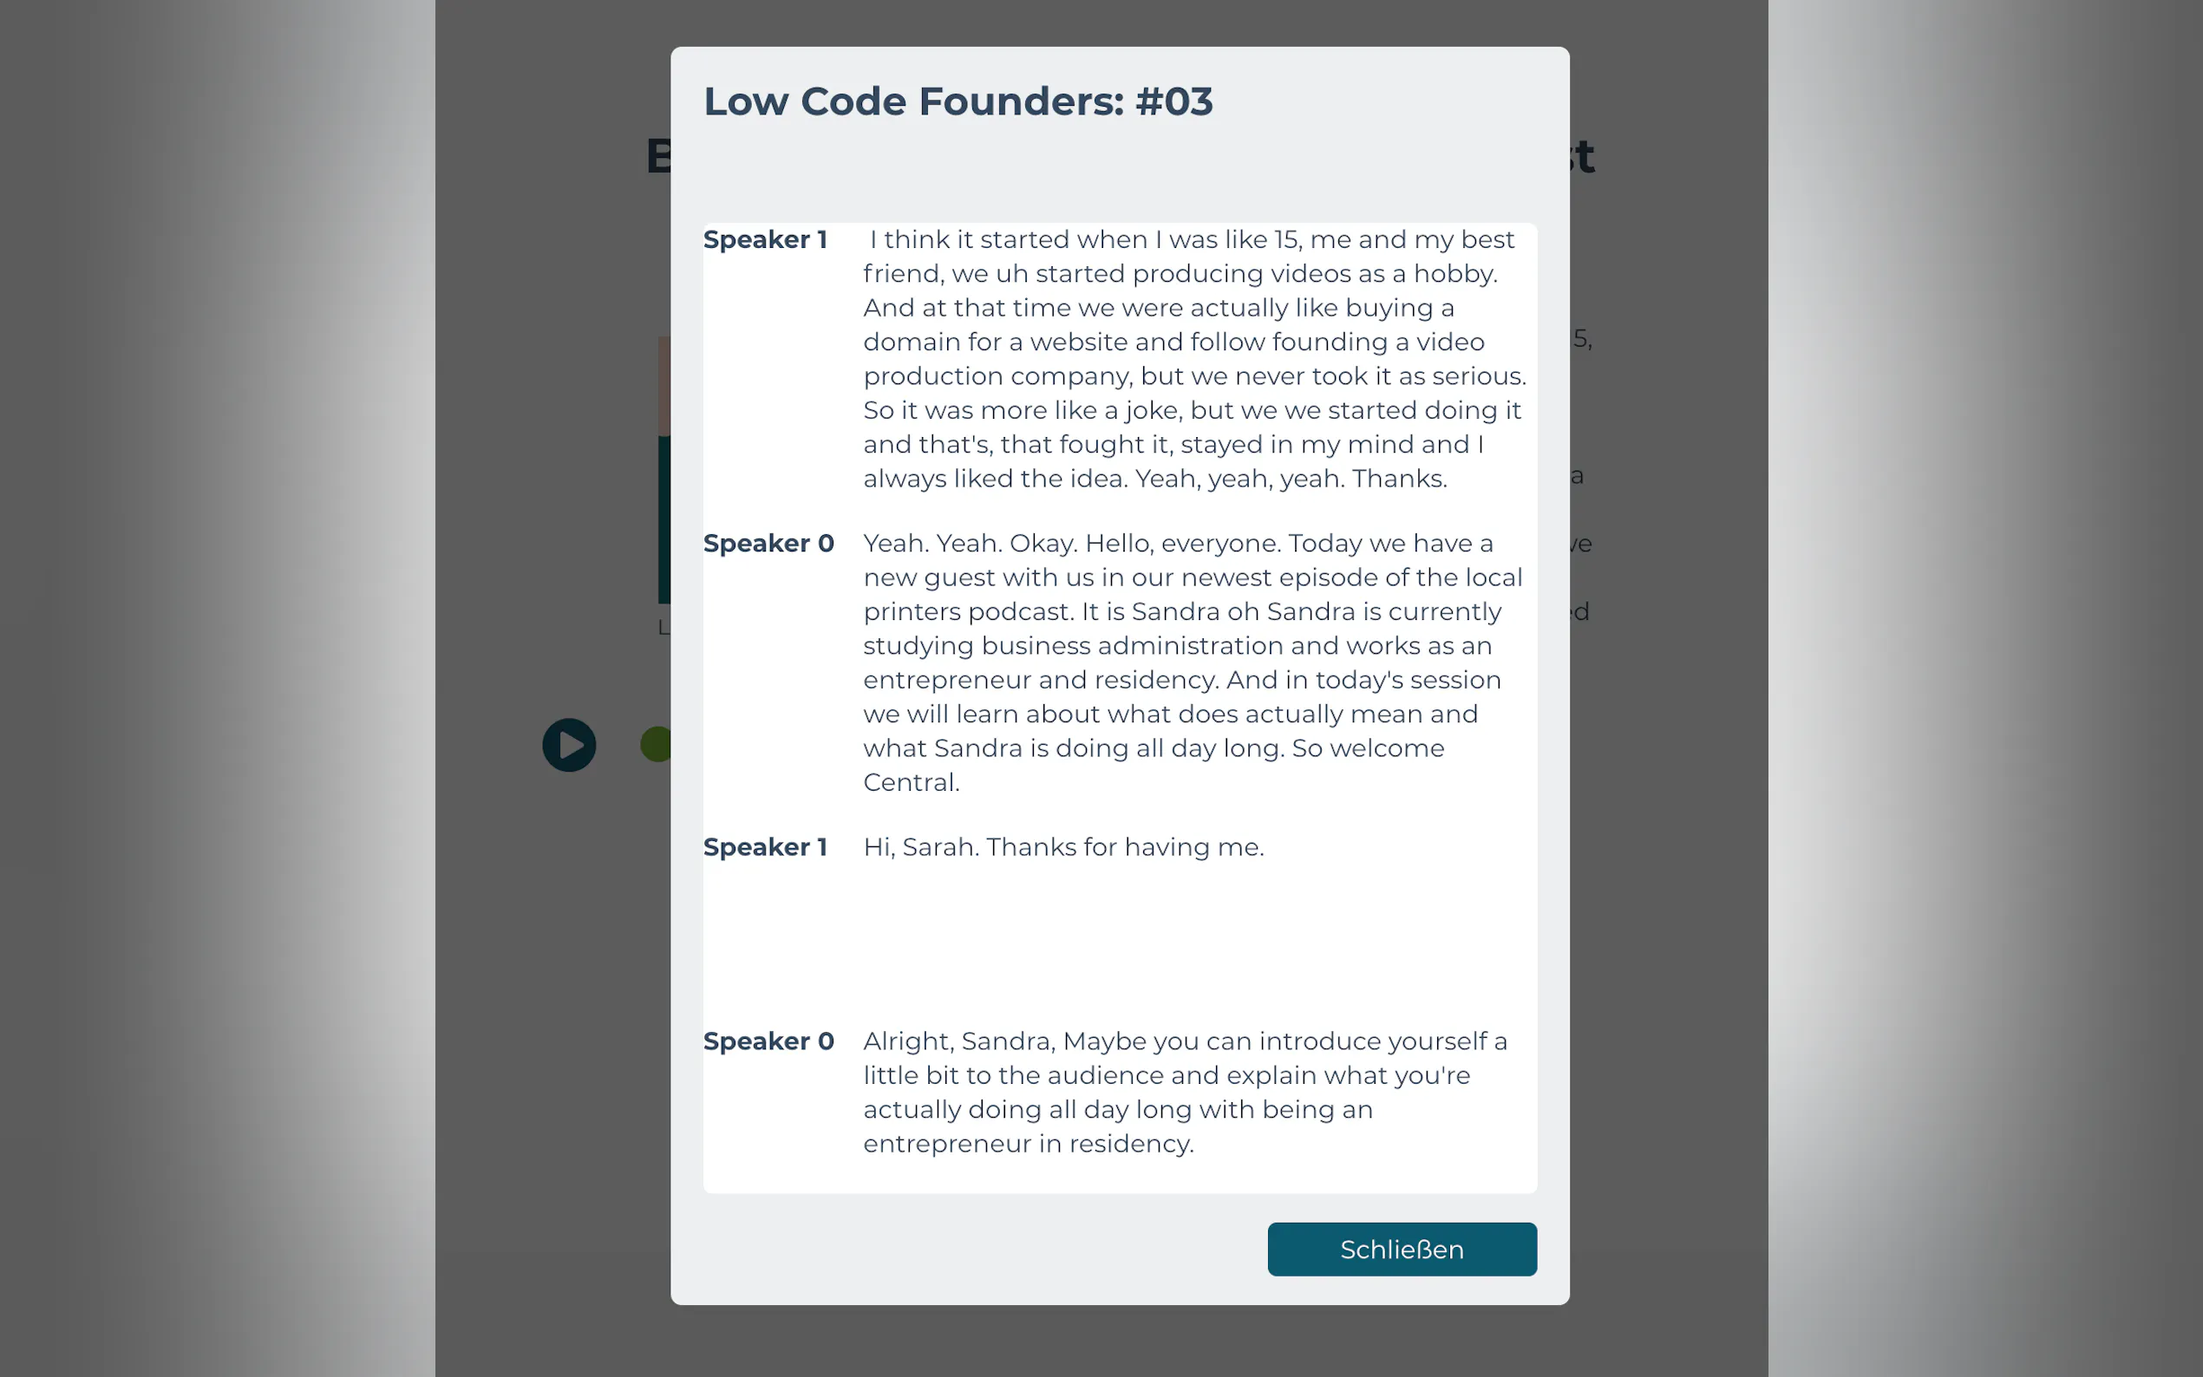This screenshot has width=2203, height=1377.
Task: Click the green circle beside the play button
Action: click(x=656, y=745)
